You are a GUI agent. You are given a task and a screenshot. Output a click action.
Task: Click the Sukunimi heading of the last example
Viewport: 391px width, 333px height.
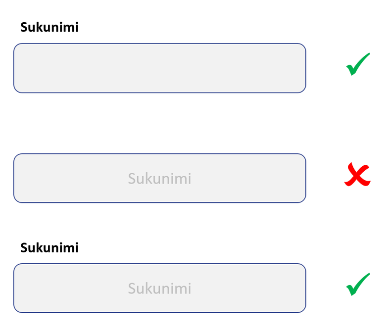tap(49, 247)
